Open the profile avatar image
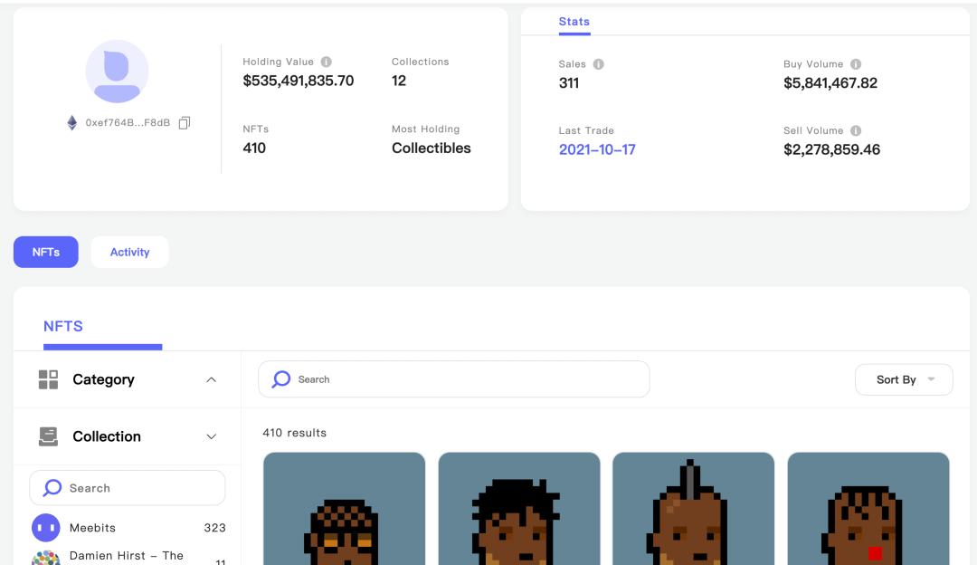Image resolution: width=977 pixels, height=565 pixels. point(117,72)
